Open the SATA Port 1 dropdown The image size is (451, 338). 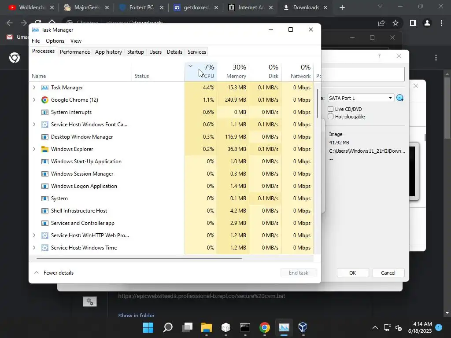(361, 98)
